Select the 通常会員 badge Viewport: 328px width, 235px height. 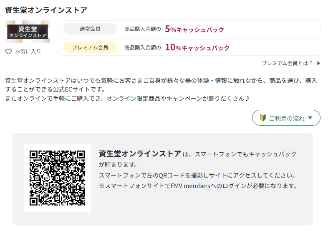90,29
